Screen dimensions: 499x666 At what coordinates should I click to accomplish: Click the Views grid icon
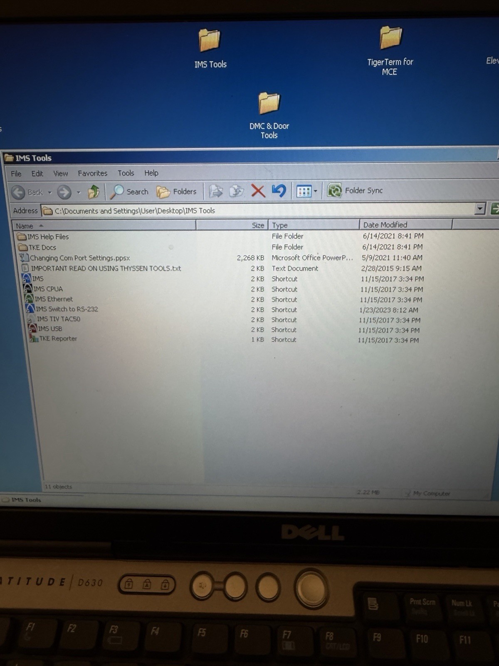click(304, 191)
